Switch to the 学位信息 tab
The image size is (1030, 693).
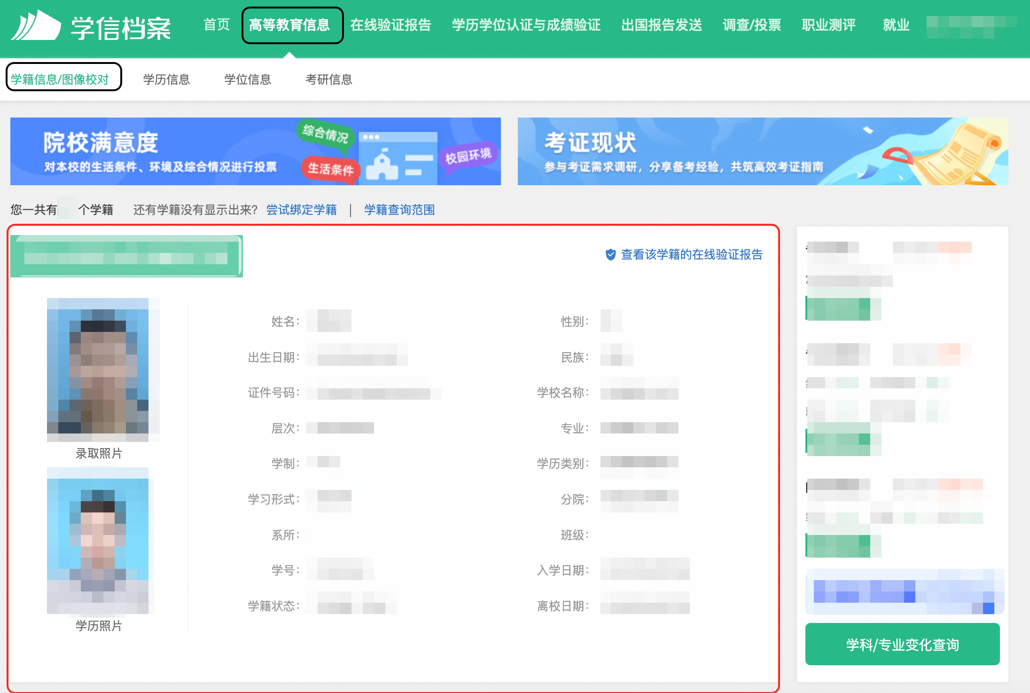pyautogui.click(x=248, y=79)
